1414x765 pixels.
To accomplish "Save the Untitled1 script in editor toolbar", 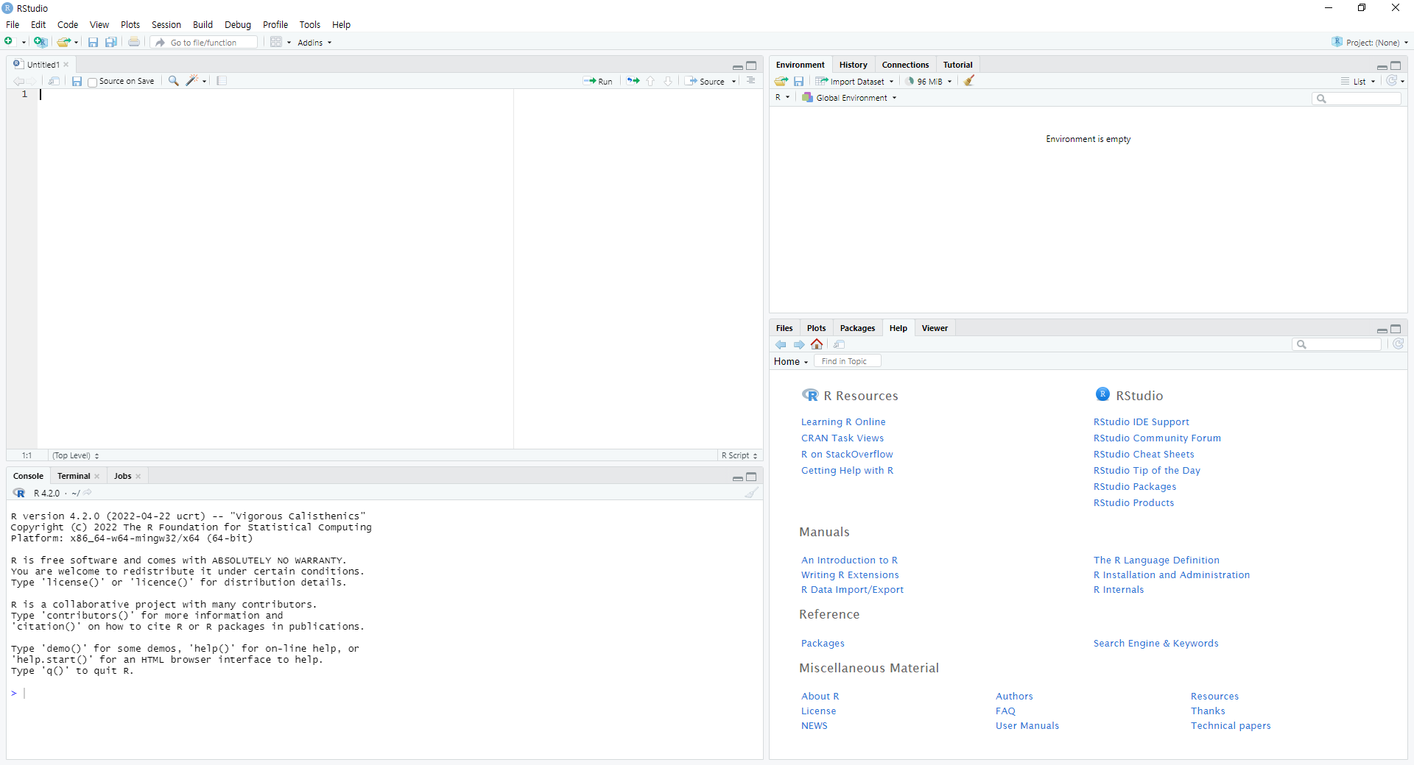I will [x=77, y=81].
